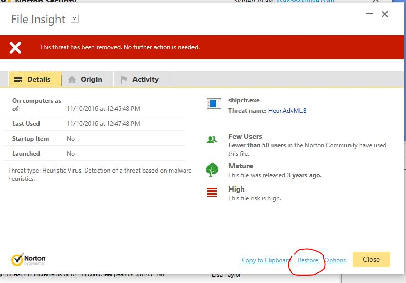
Task: Click the yellow Close button
Action: coord(371,259)
